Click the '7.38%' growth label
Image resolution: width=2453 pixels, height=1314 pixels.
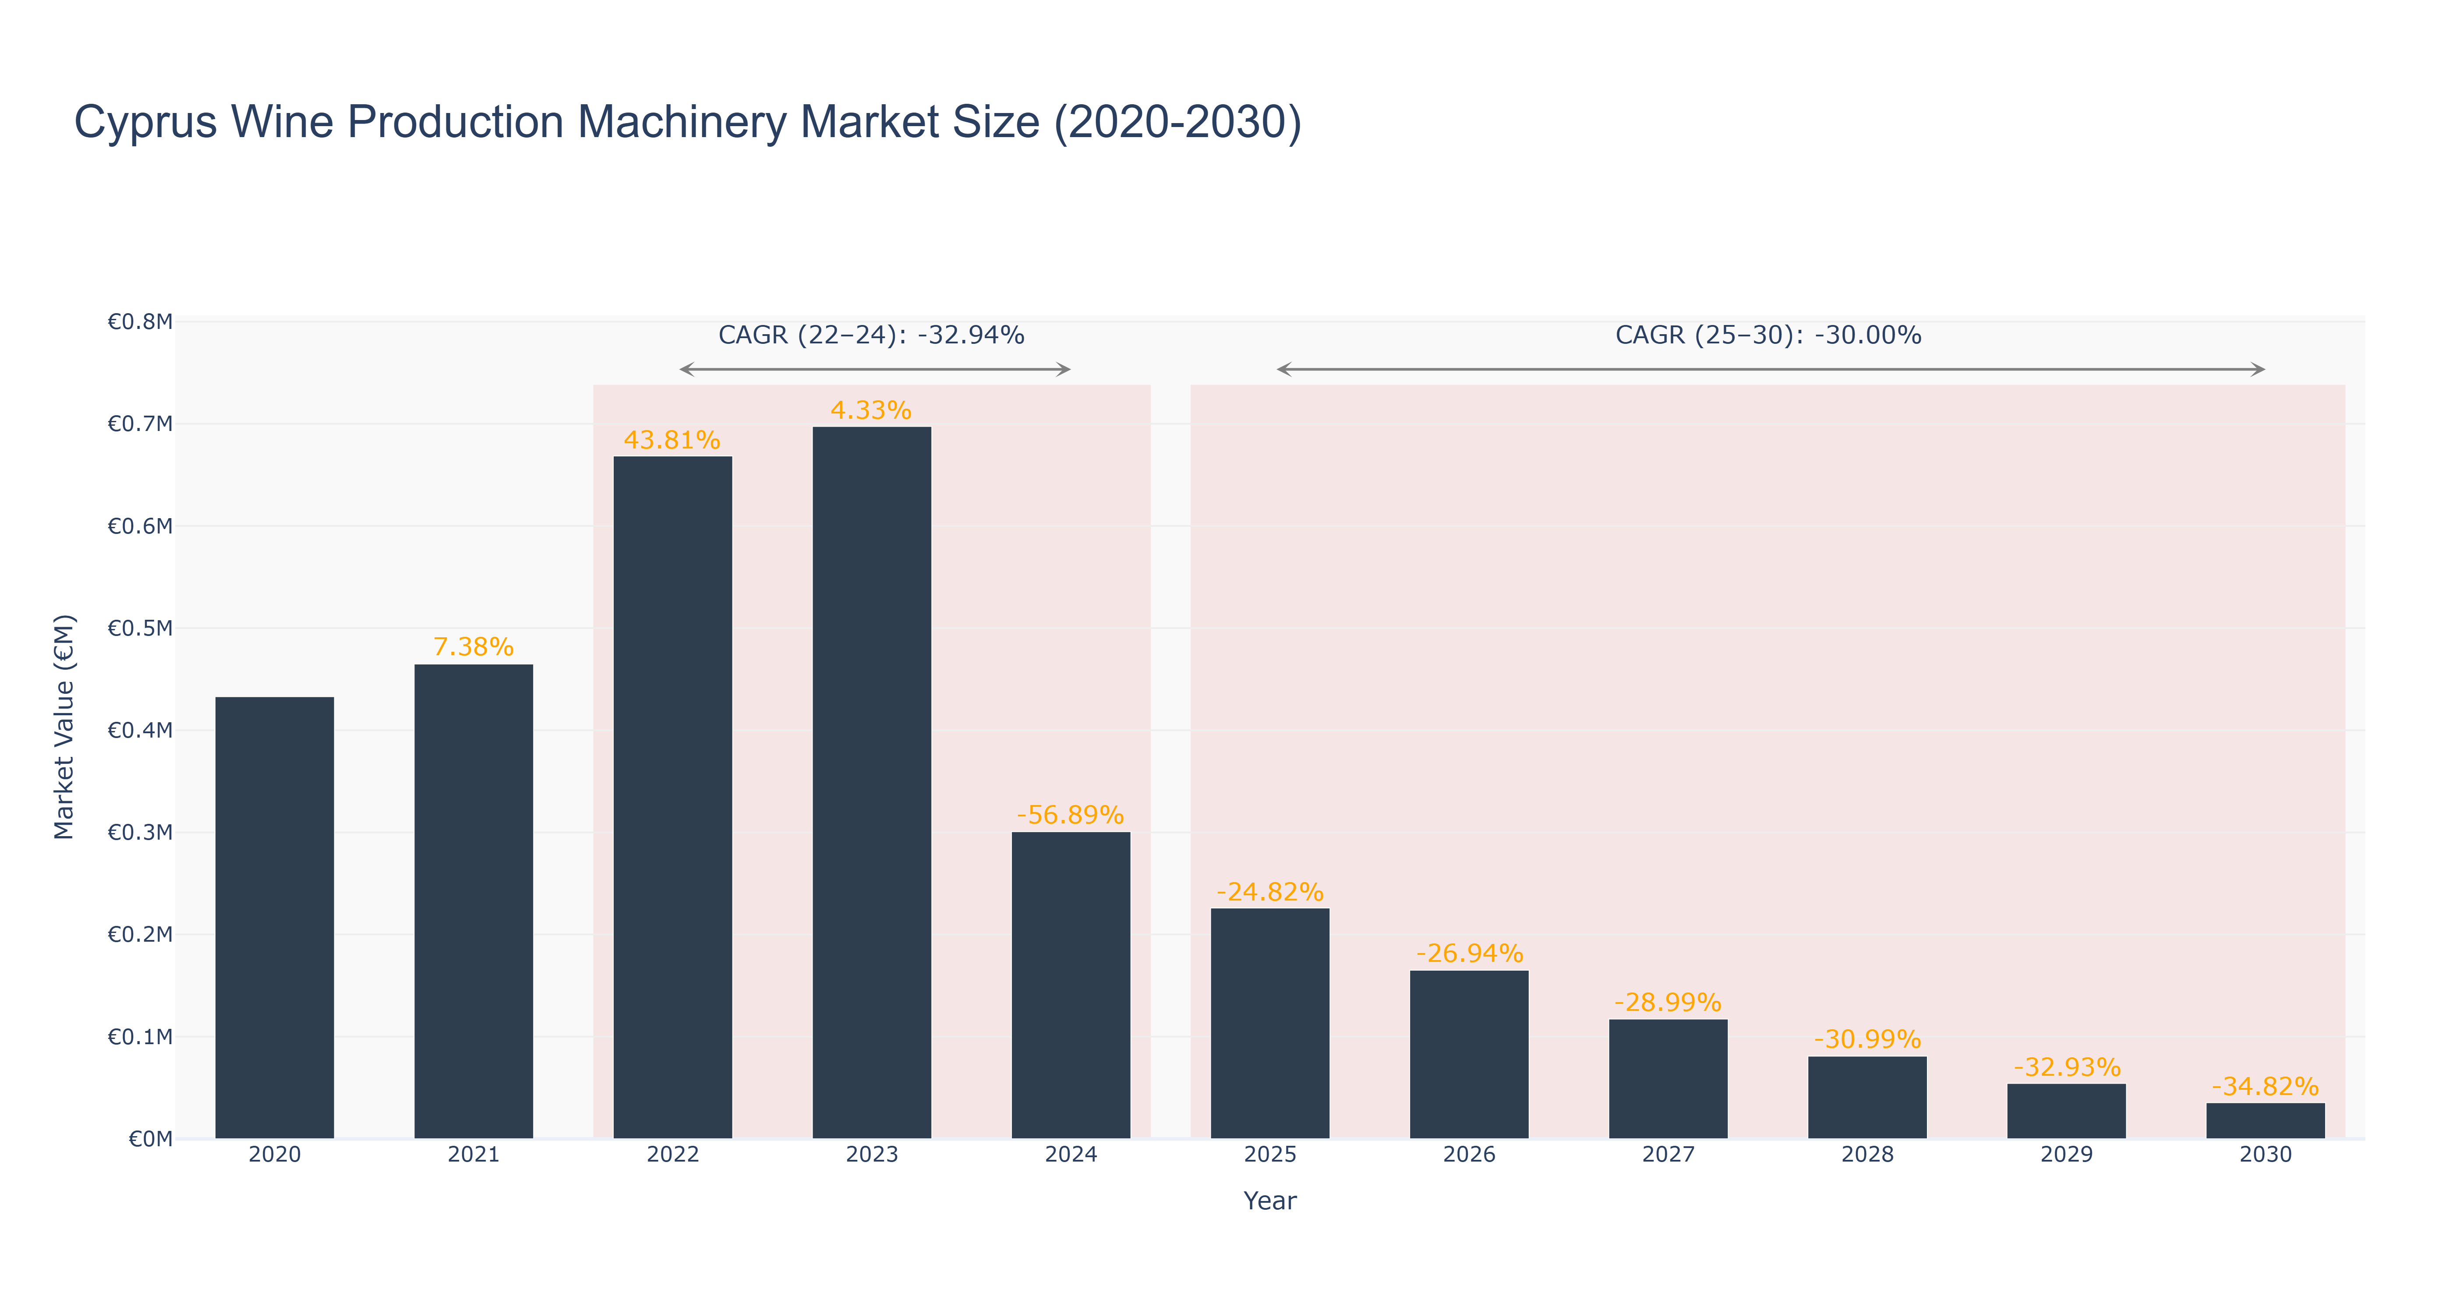tap(473, 647)
